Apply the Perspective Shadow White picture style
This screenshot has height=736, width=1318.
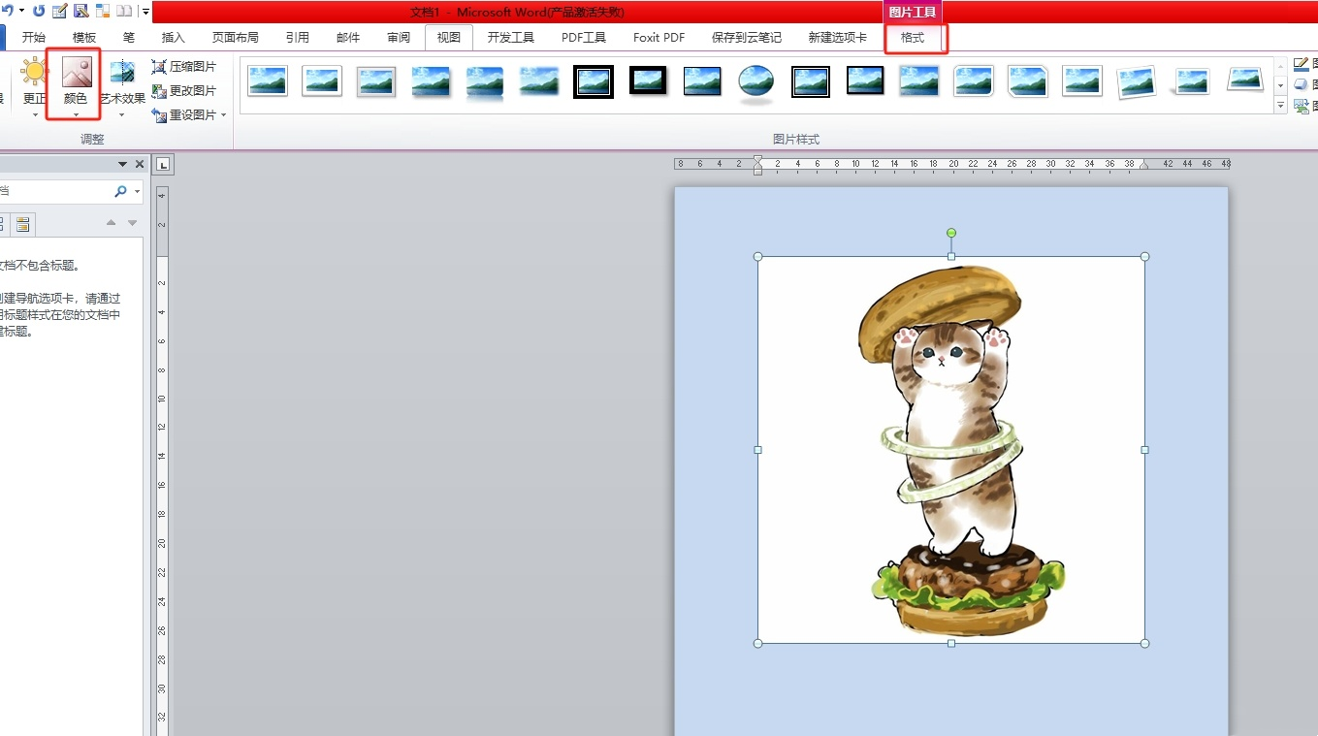tap(1191, 81)
